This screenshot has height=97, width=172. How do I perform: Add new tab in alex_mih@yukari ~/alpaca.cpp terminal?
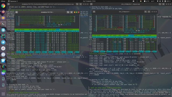tap(91, 4)
